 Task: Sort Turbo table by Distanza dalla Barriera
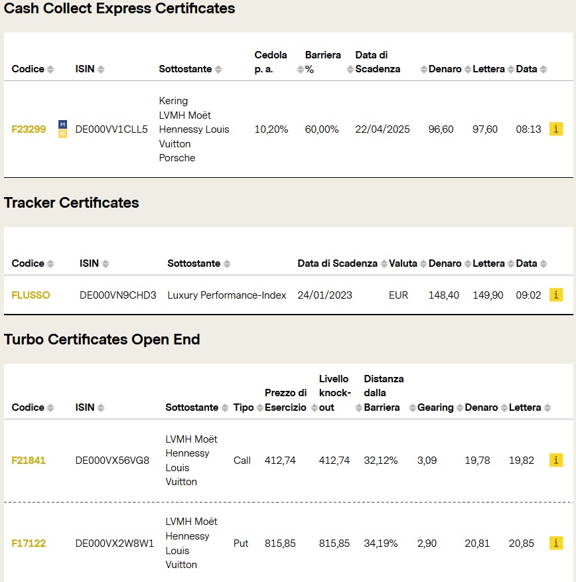click(x=412, y=408)
